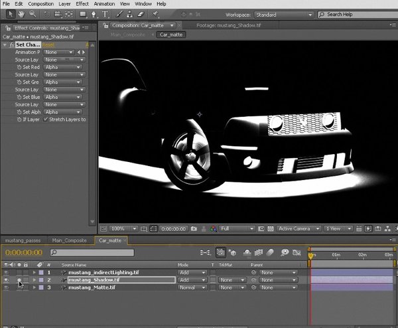The width and height of the screenshot is (398, 328).
Task: Reset the Set Channels effect
Action: pyautogui.click(x=48, y=44)
